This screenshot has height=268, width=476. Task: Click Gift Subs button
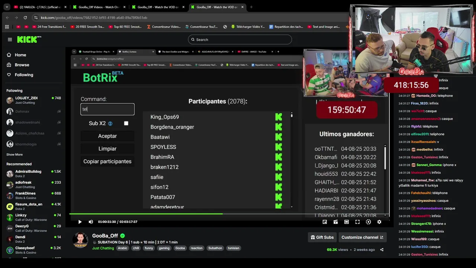pyautogui.click(x=322, y=237)
